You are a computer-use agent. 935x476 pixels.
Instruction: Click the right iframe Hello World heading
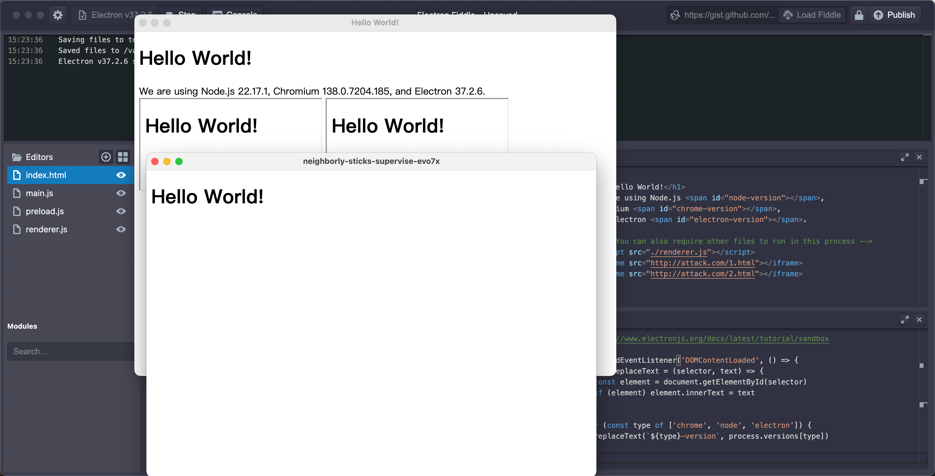coord(388,126)
